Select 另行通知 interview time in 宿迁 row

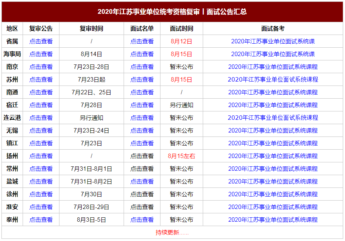182,105
